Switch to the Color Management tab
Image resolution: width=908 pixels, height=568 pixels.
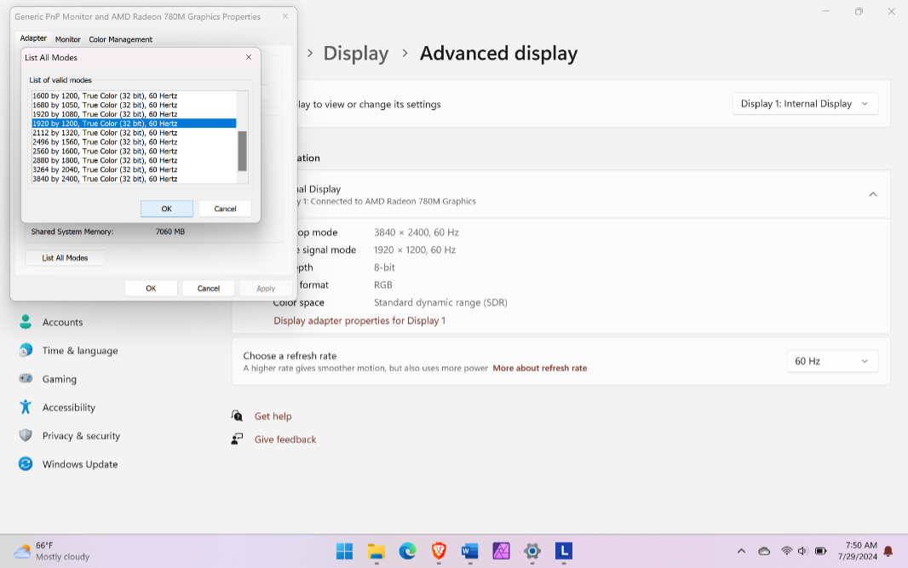tap(120, 39)
